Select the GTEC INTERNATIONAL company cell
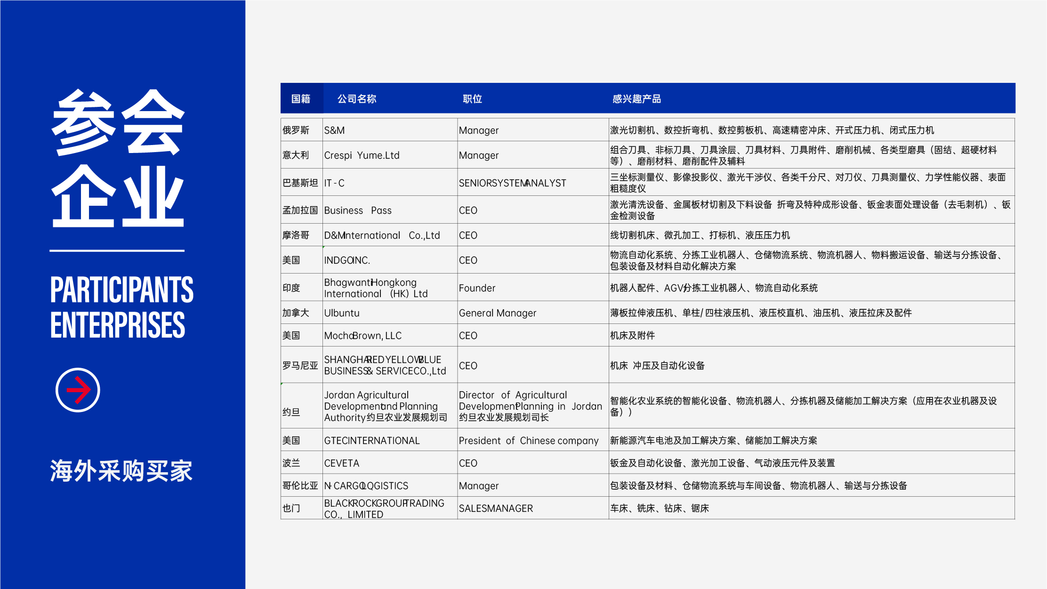This screenshot has height=589, width=1047. pyautogui.click(x=390, y=440)
